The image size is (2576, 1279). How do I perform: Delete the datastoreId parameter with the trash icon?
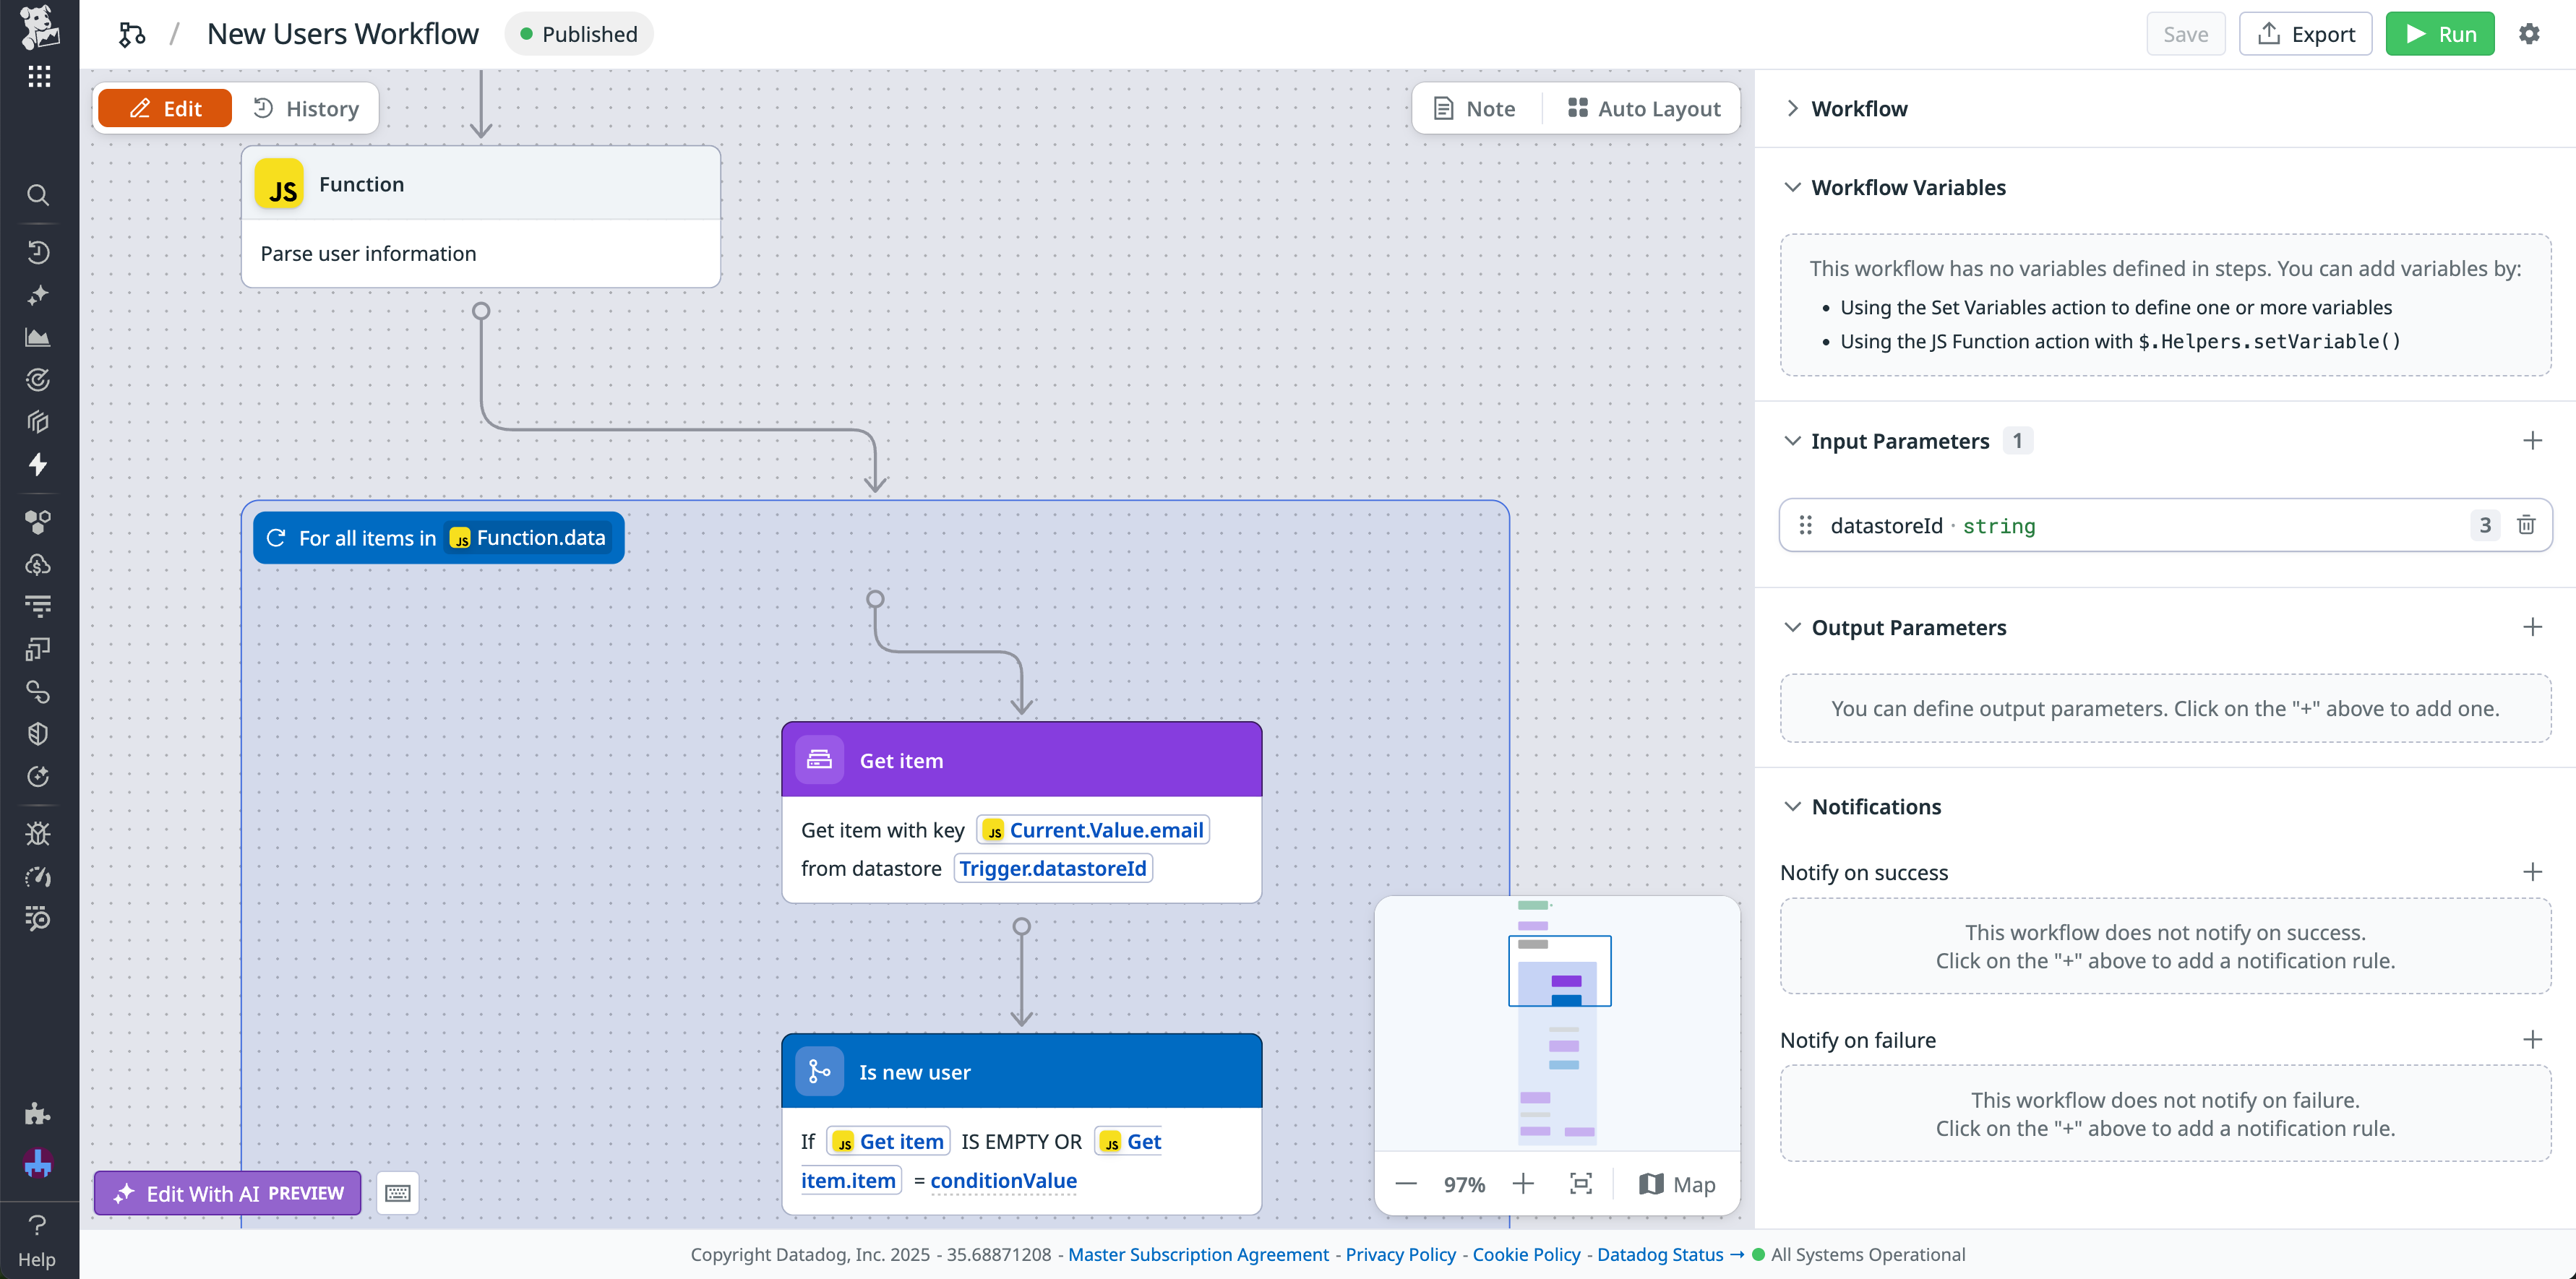tap(2527, 525)
